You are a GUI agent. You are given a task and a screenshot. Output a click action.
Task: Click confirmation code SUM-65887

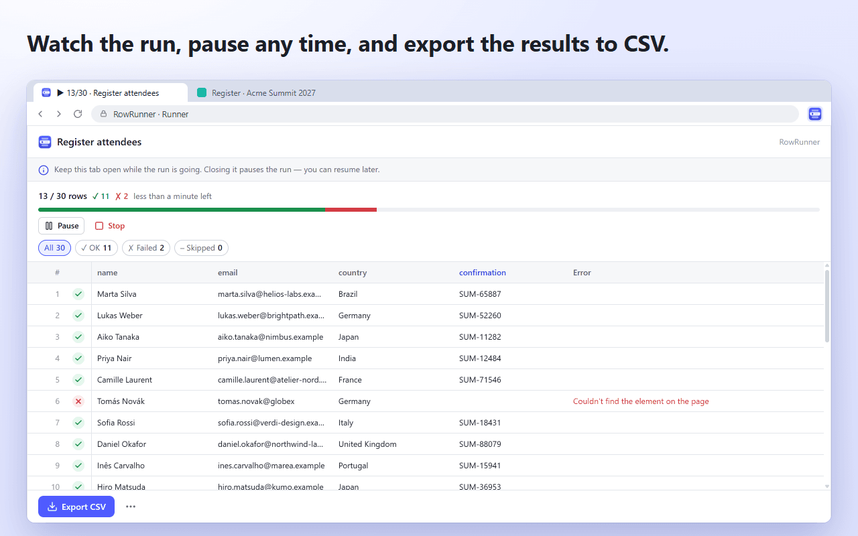(480, 294)
